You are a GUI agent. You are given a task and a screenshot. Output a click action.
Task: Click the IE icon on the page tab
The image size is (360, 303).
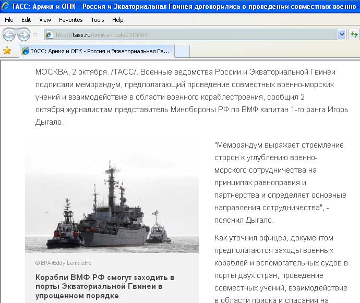(25, 51)
